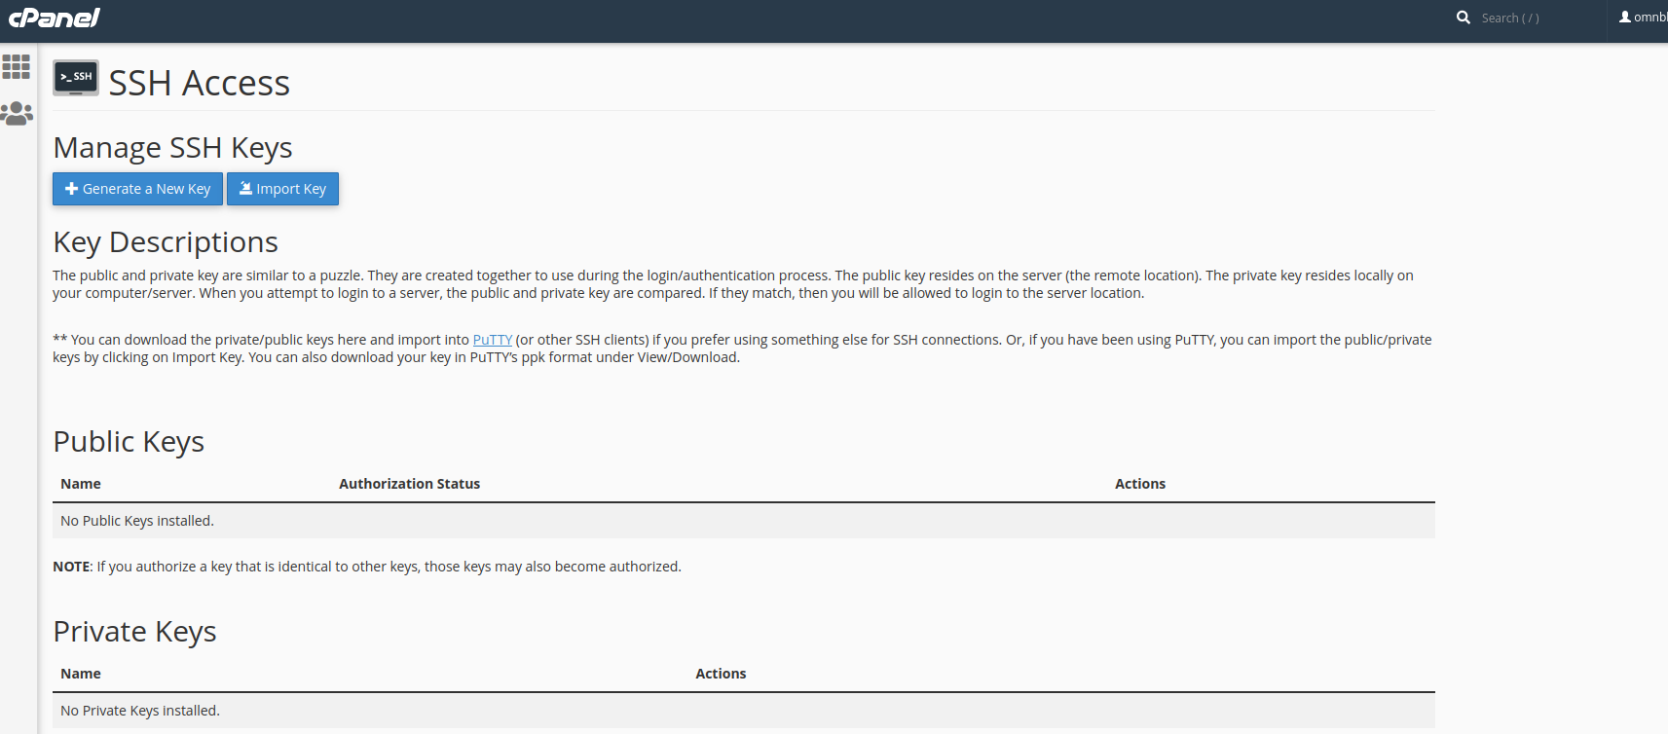Open the Home grid icon in sidebar

17,66
